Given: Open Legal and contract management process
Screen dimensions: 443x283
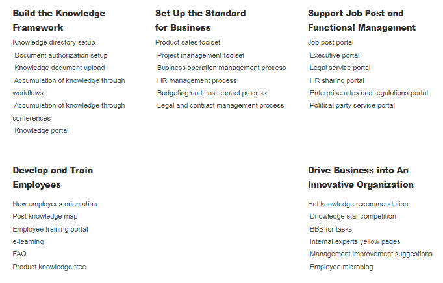Looking at the screenshot, I should 220,106.
